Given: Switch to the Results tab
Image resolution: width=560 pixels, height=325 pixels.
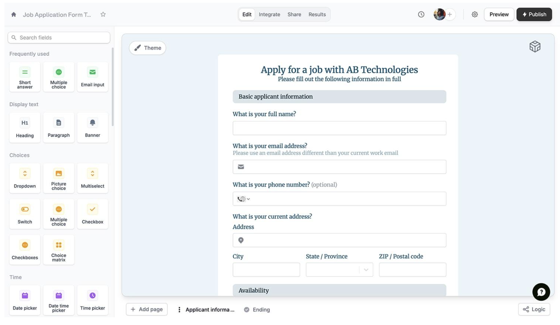Looking at the screenshot, I should point(317,14).
